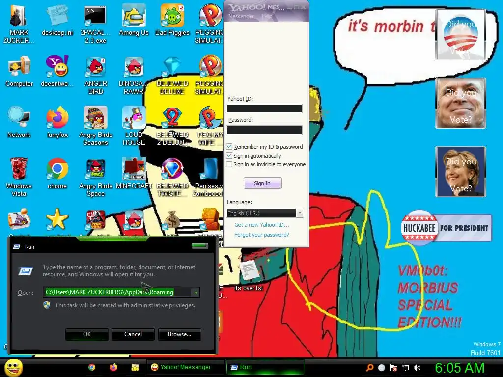Switch to Yahoo! Messenger taskbar button
Screen dimensions: 503x377
point(185,367)
